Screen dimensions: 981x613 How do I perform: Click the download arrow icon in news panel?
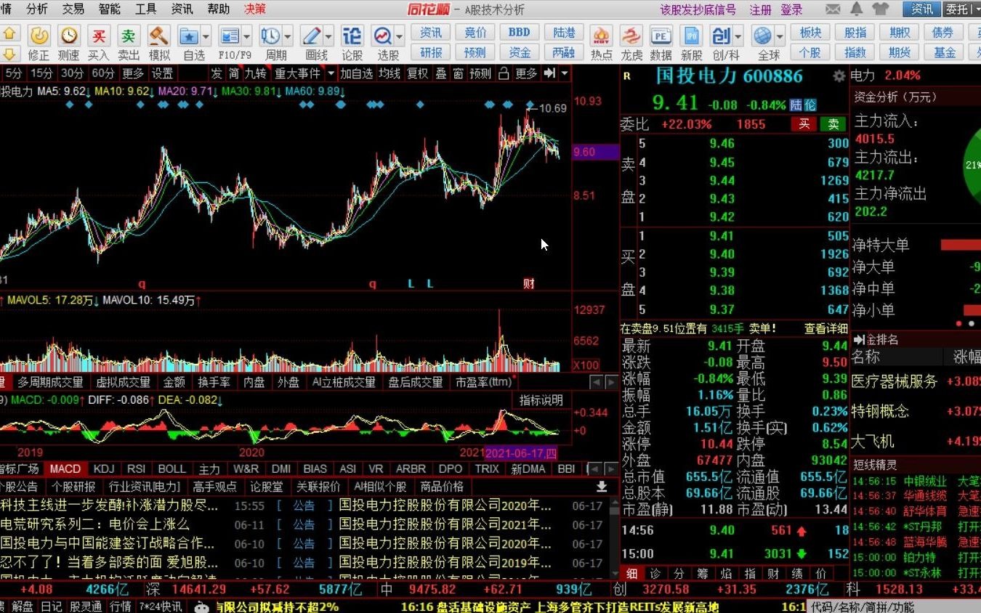click(602, 487)
